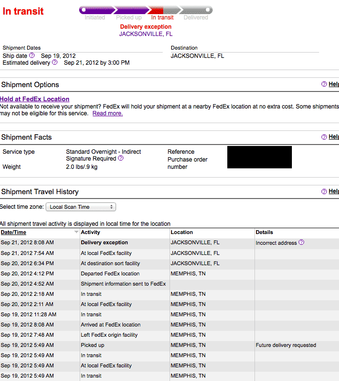
Task: Click the large In transit heading
Action: click(x=23, y=11)
